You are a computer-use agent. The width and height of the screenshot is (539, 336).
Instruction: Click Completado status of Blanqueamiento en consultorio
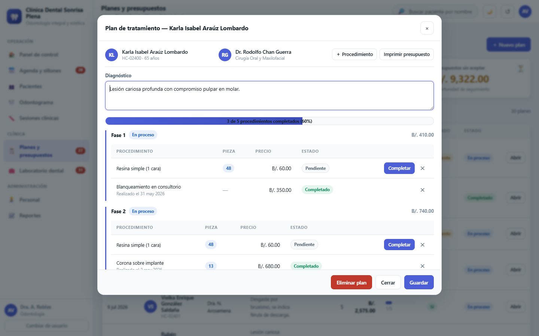click(317, 190)
